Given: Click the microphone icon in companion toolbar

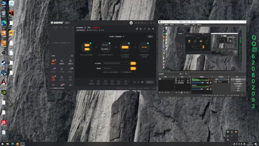Looking at the screenshot, I should [118, 81].
